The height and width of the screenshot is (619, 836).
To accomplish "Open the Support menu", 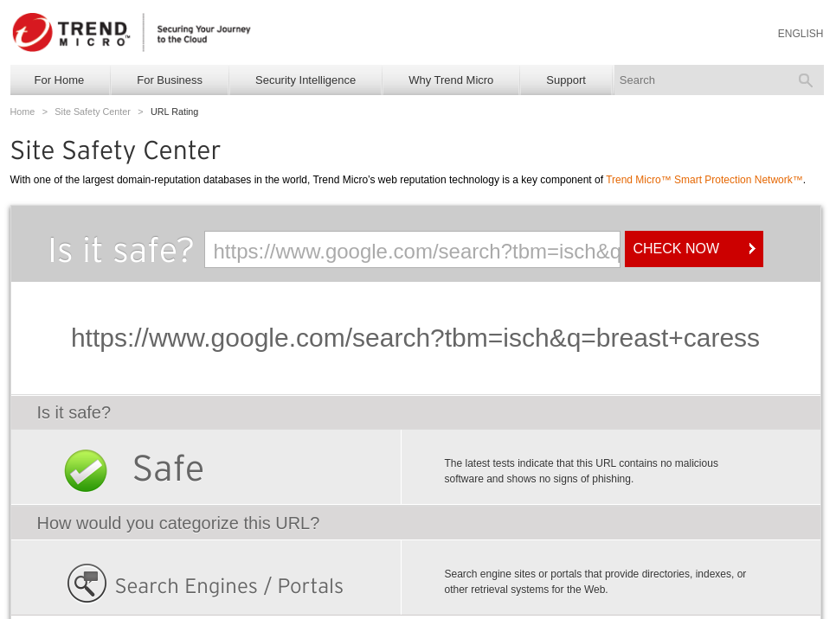I will pos(566,80).
